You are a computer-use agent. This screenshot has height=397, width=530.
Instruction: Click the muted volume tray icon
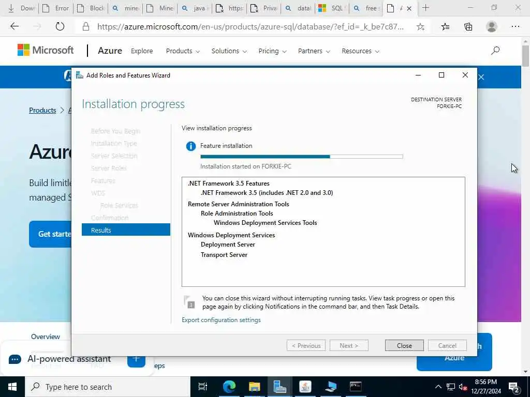pos(463,387)
